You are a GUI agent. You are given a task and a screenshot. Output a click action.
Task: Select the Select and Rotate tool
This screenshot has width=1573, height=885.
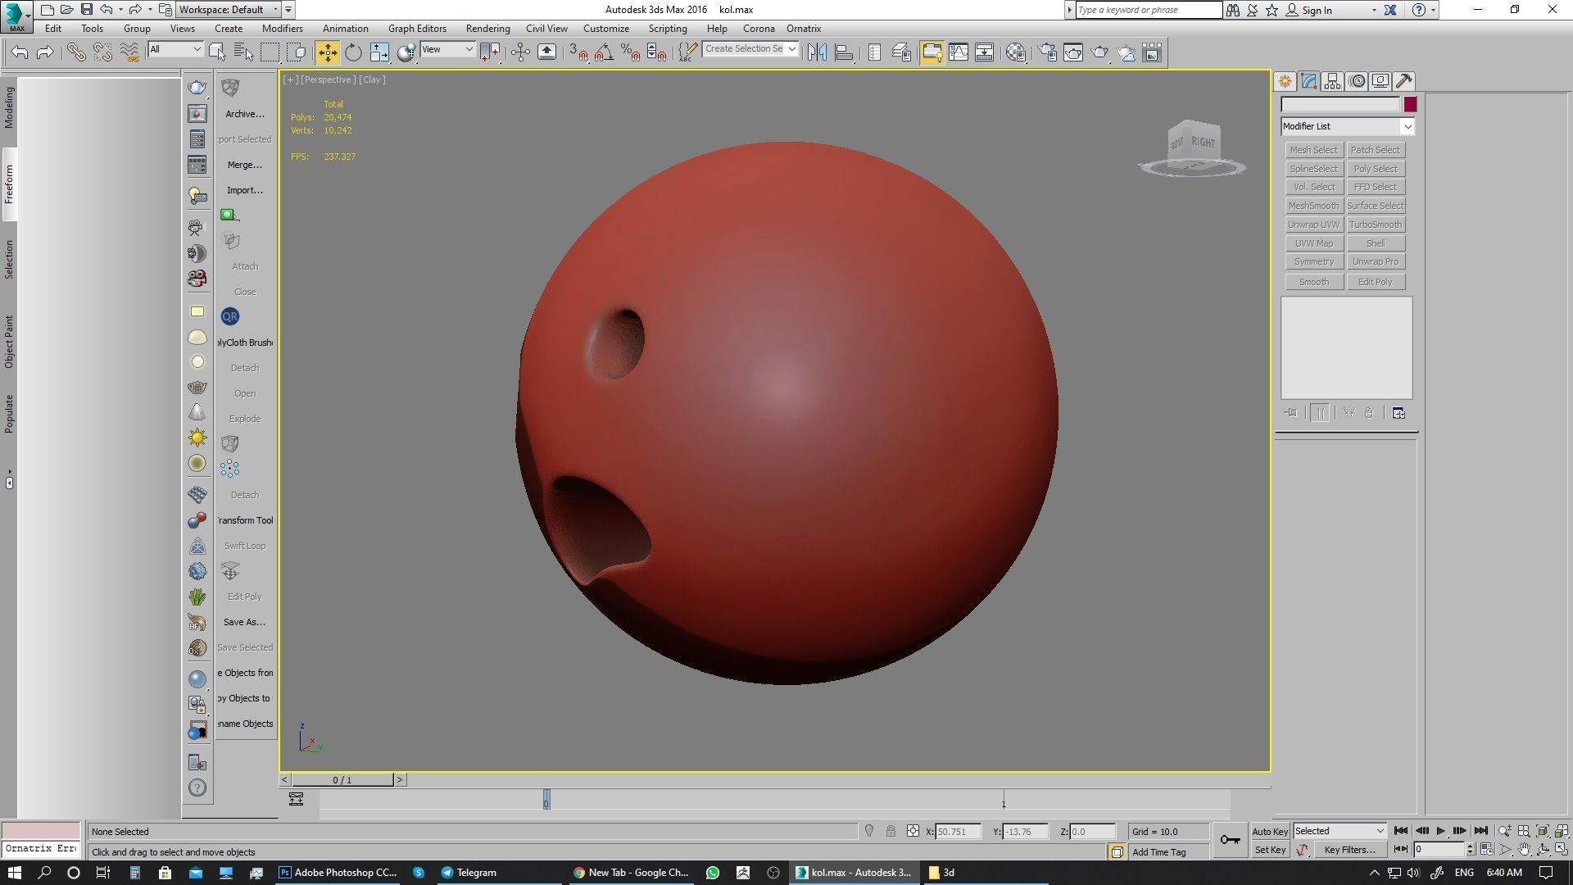point(353,52)
